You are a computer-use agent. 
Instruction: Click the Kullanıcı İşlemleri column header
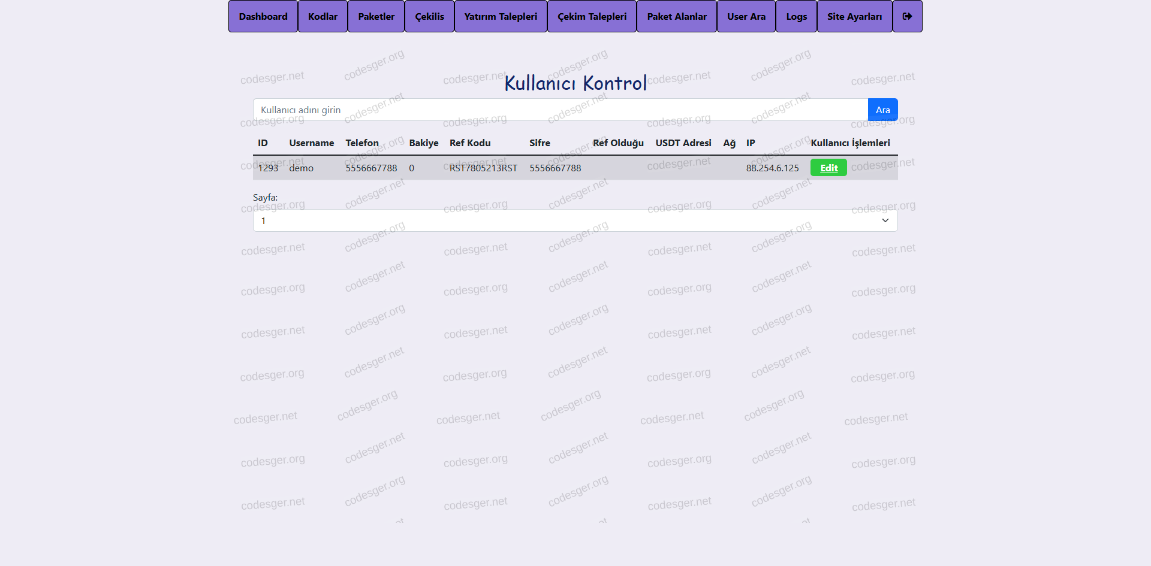click(x=850, y=143)
